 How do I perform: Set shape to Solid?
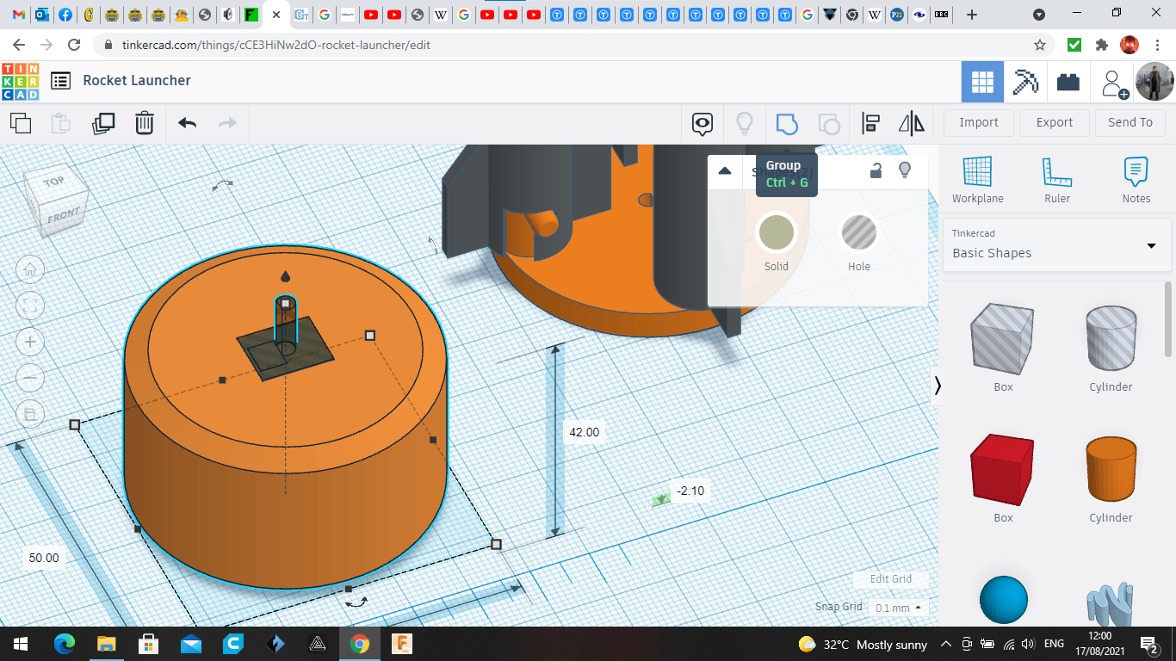[776, 233]
